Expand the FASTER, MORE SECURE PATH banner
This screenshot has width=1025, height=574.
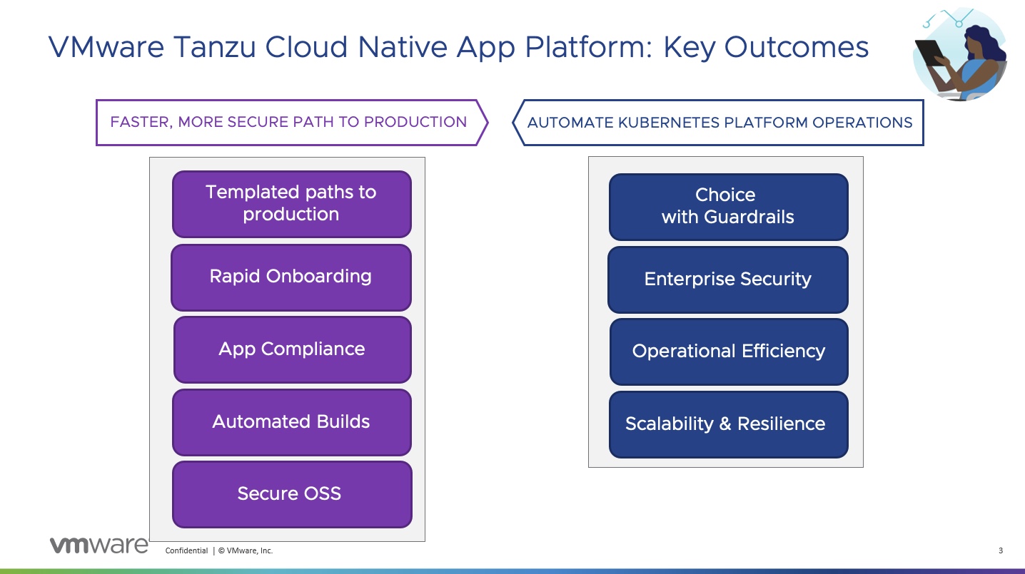click(x=288, y=122)
